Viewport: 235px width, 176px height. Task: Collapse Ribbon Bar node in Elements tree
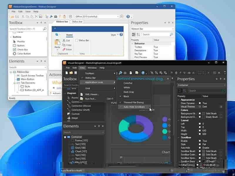[11, 72]
